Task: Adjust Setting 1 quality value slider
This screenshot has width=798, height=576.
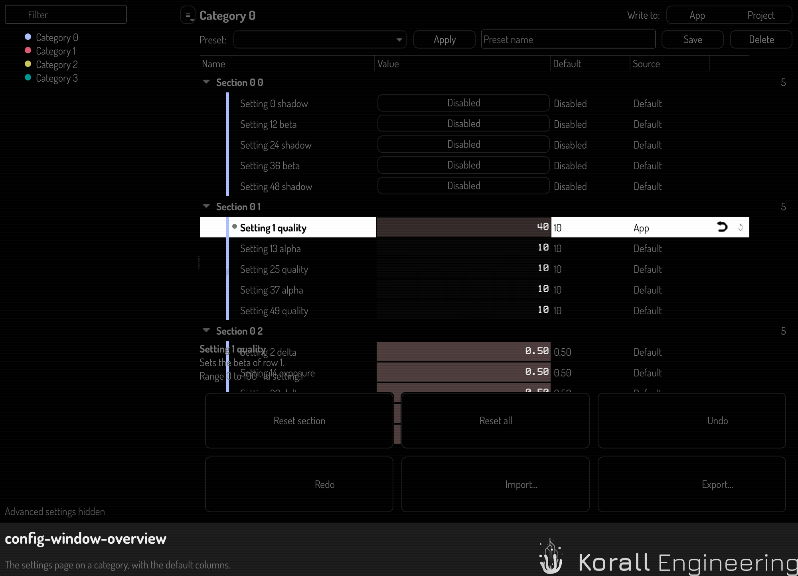Action: [x=464, y=227]
